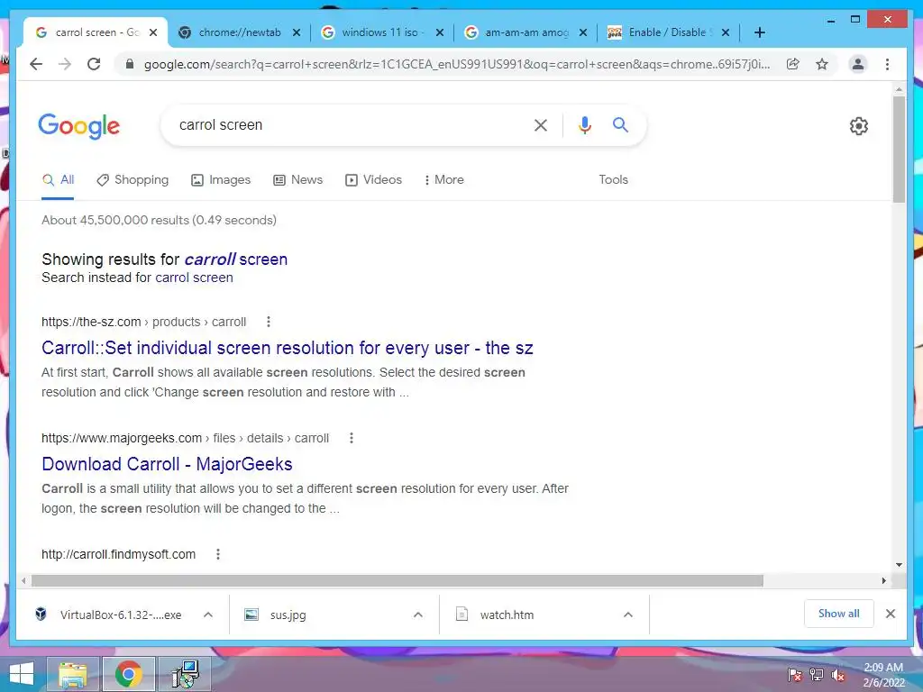Click the scroll down arrow
Screen dimensions: 923x692
point(899,565)
